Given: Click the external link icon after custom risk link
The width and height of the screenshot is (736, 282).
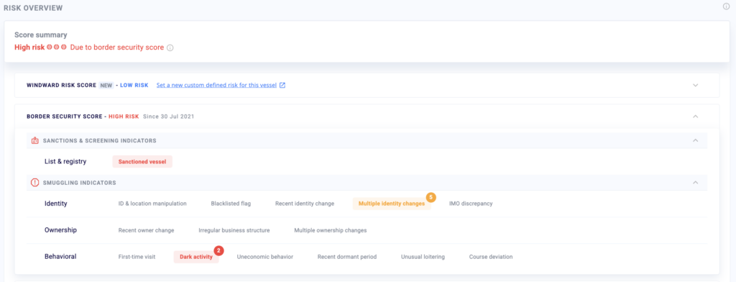Looking at the screenshot, I should click(282, 86).
